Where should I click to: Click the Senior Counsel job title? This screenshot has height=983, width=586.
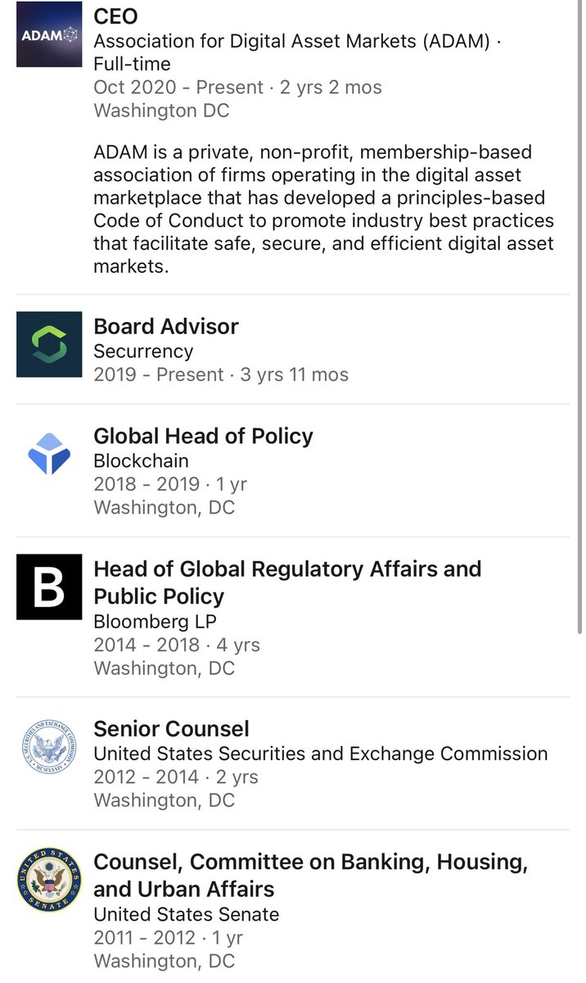pos(171,729)
